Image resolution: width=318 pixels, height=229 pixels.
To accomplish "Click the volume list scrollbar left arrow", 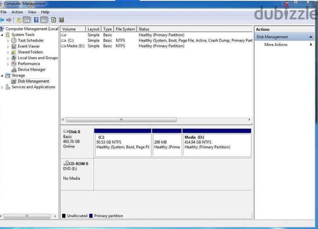I will coord(63,120).
